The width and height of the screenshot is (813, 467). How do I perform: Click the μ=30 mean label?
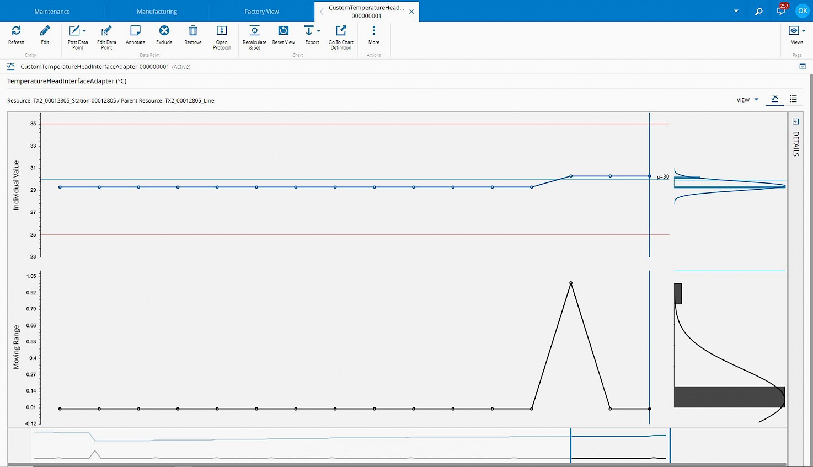[663, 177]
